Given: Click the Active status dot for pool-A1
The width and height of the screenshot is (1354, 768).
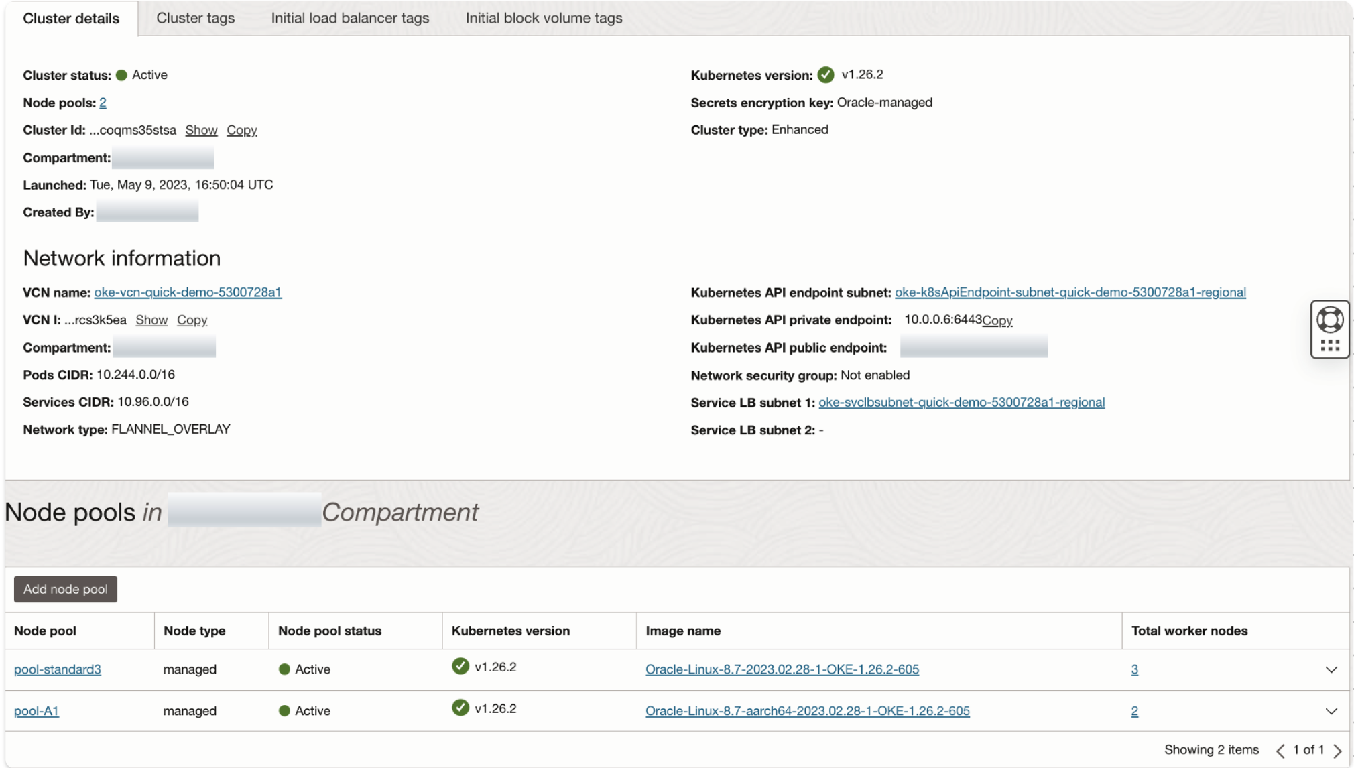Looking at the screenshot, I should tap(284, 710).
